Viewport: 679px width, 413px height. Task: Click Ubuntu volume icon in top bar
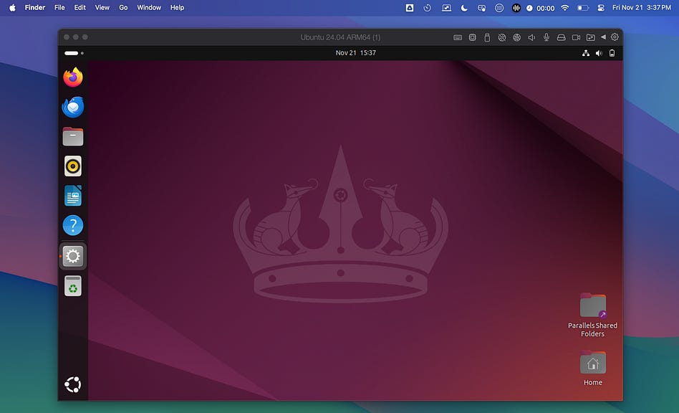[599, 53]
